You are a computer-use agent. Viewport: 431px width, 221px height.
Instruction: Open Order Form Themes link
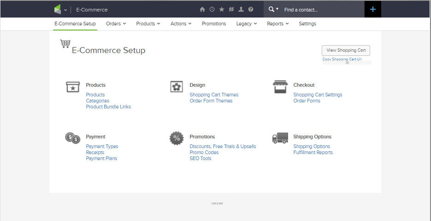(x=211, y=101)
